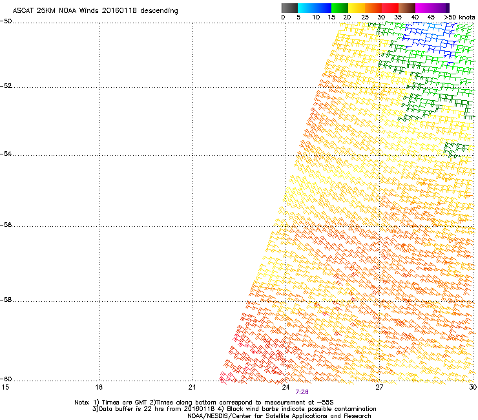The height and width of the screenshot is (420, 478).
Task: Click the note 'Times are GMT' line
Action: 204,403
